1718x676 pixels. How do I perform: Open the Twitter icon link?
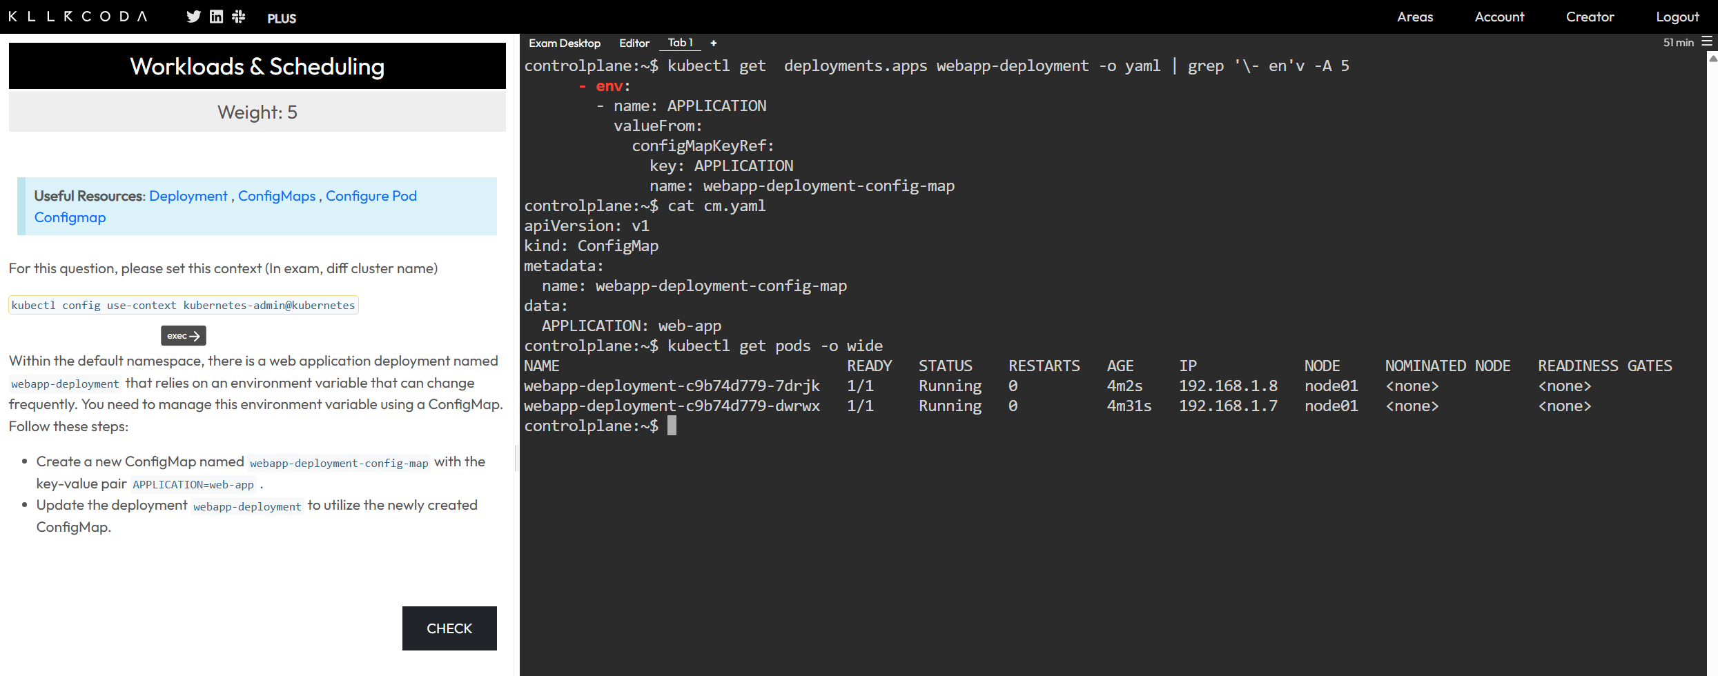[x=193, y=17]
